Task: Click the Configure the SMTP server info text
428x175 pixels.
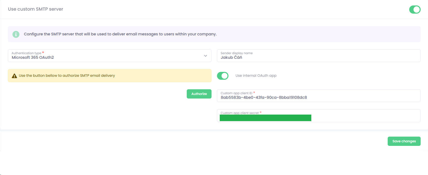Action: click(x=120, y=34)
